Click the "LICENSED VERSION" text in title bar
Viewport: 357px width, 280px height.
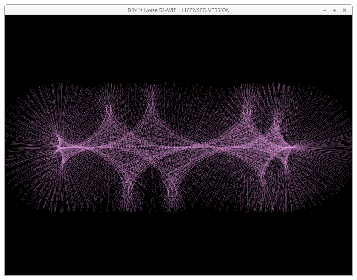click(206, 10)
